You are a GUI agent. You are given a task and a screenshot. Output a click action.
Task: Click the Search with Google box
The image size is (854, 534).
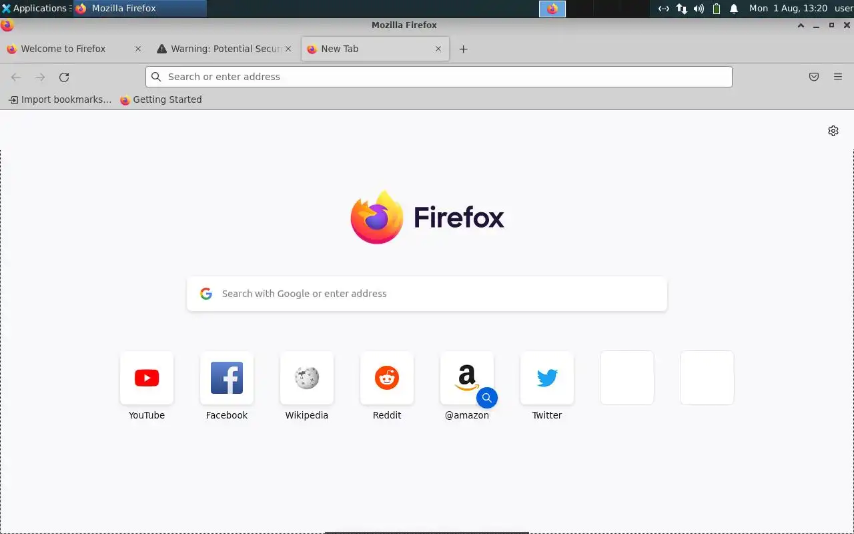tap(427, 294)
